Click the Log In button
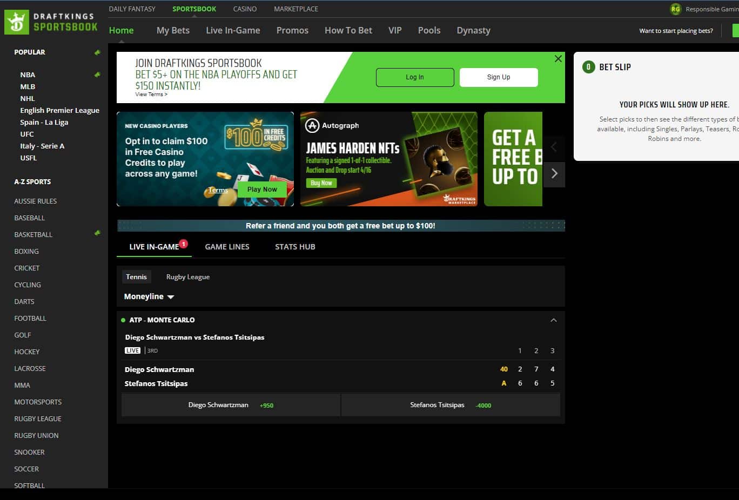This screenshot has height=500, width=739. (415, 77)
